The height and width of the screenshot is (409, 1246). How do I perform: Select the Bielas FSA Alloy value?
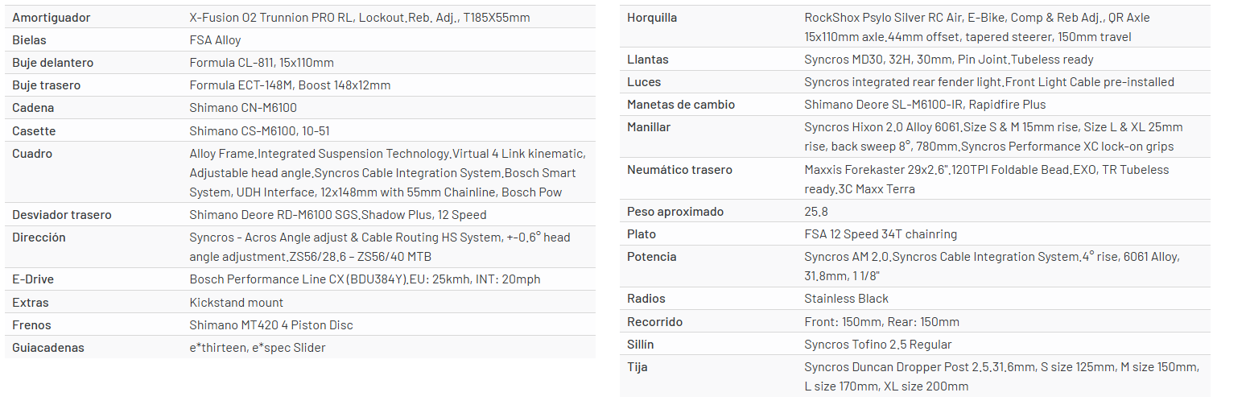[215, 39]
